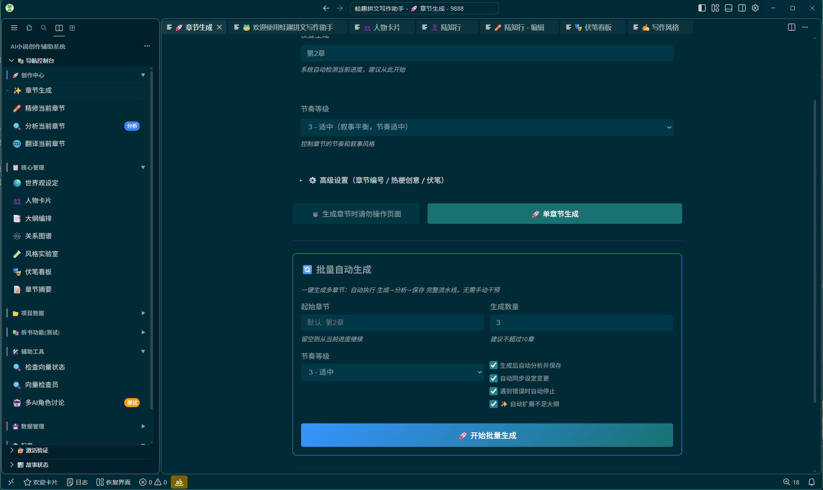Toggle secondary sidebar layout icon in title bar

click(x=742, y=8)
